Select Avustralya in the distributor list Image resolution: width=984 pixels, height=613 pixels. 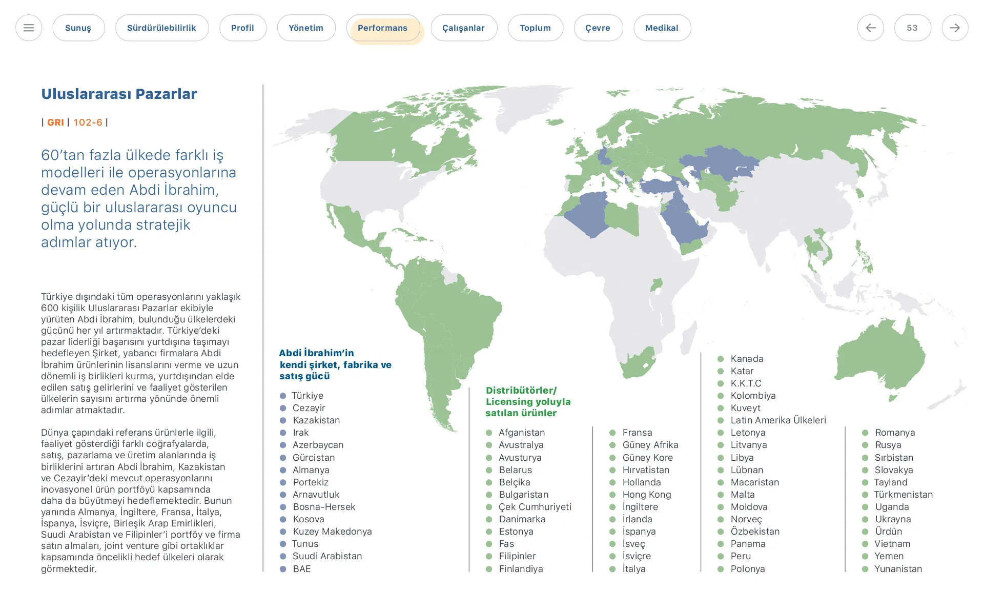pyautogui.click(x=521, y=445)
